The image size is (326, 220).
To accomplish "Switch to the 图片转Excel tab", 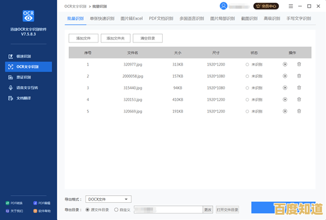I will tap(131, 18).
